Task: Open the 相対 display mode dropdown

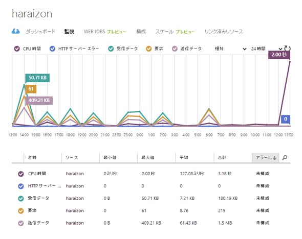Action: [230, 49]
